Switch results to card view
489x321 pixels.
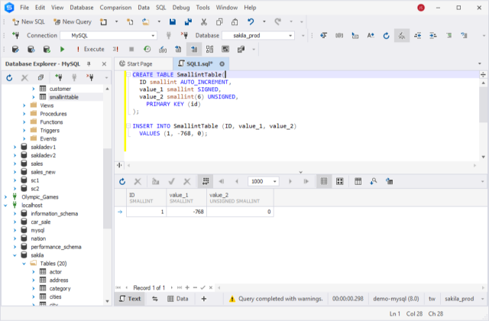click(x=340, y=181)
